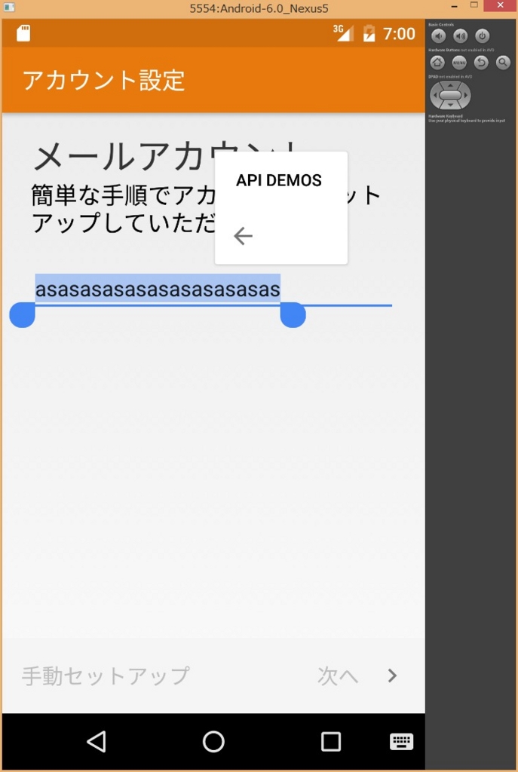The width and height of the screenshot is (518, 772).
Task: Click the DPAD center button
Action: point(451,95)
